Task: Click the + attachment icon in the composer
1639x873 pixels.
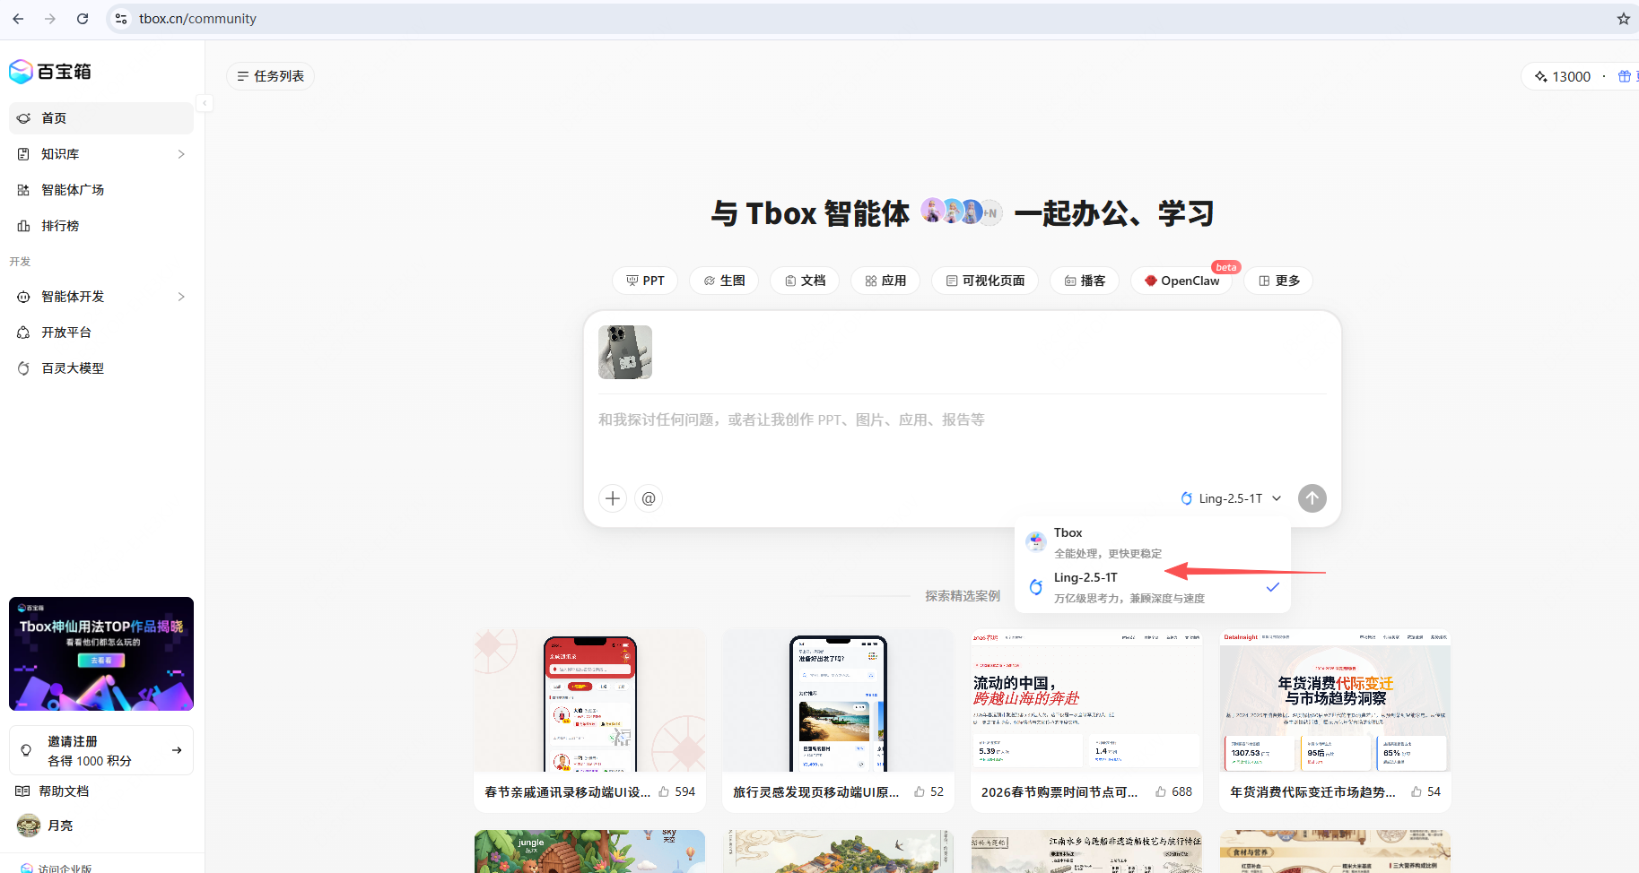Action: tap(613, 498)
